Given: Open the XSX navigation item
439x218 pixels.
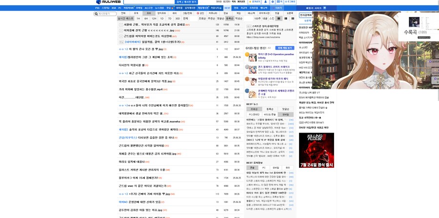Looking at the screenshot, I should tap(114, 8).
